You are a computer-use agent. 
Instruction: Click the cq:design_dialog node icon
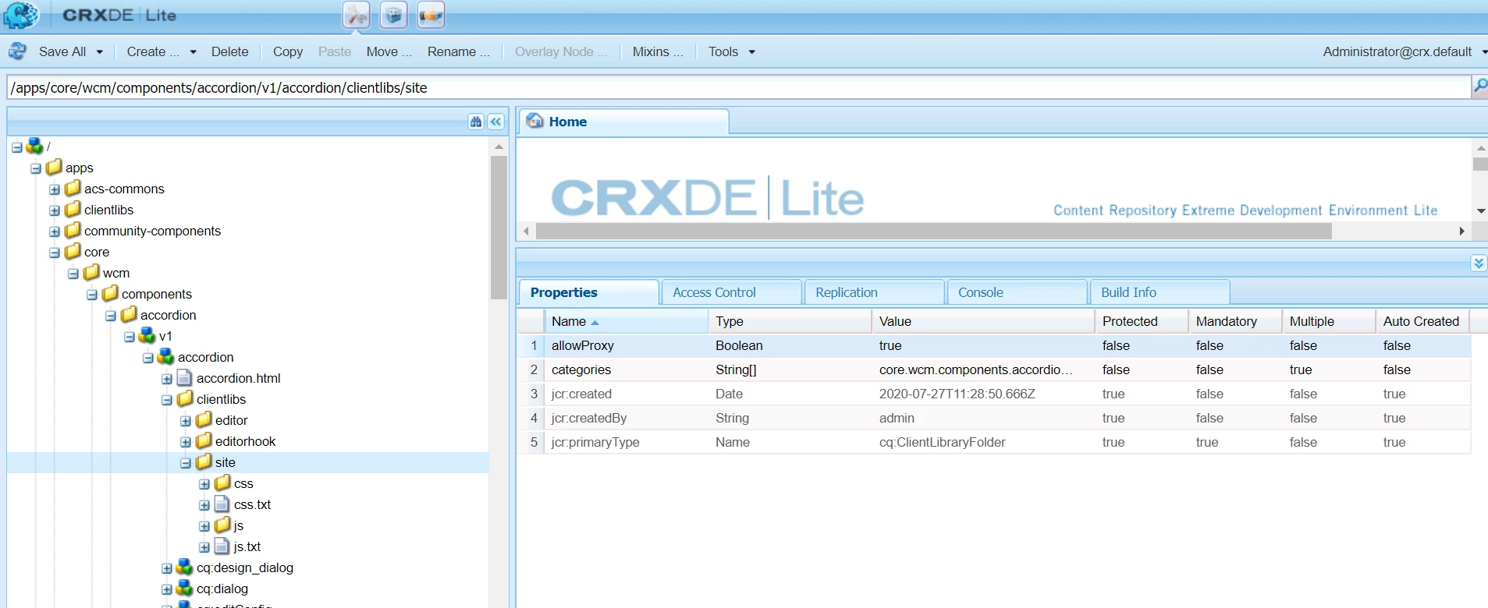[184, 567]
